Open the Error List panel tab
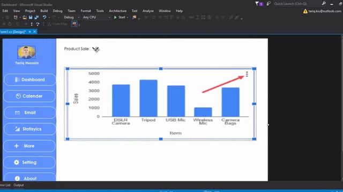 (5, 185)
